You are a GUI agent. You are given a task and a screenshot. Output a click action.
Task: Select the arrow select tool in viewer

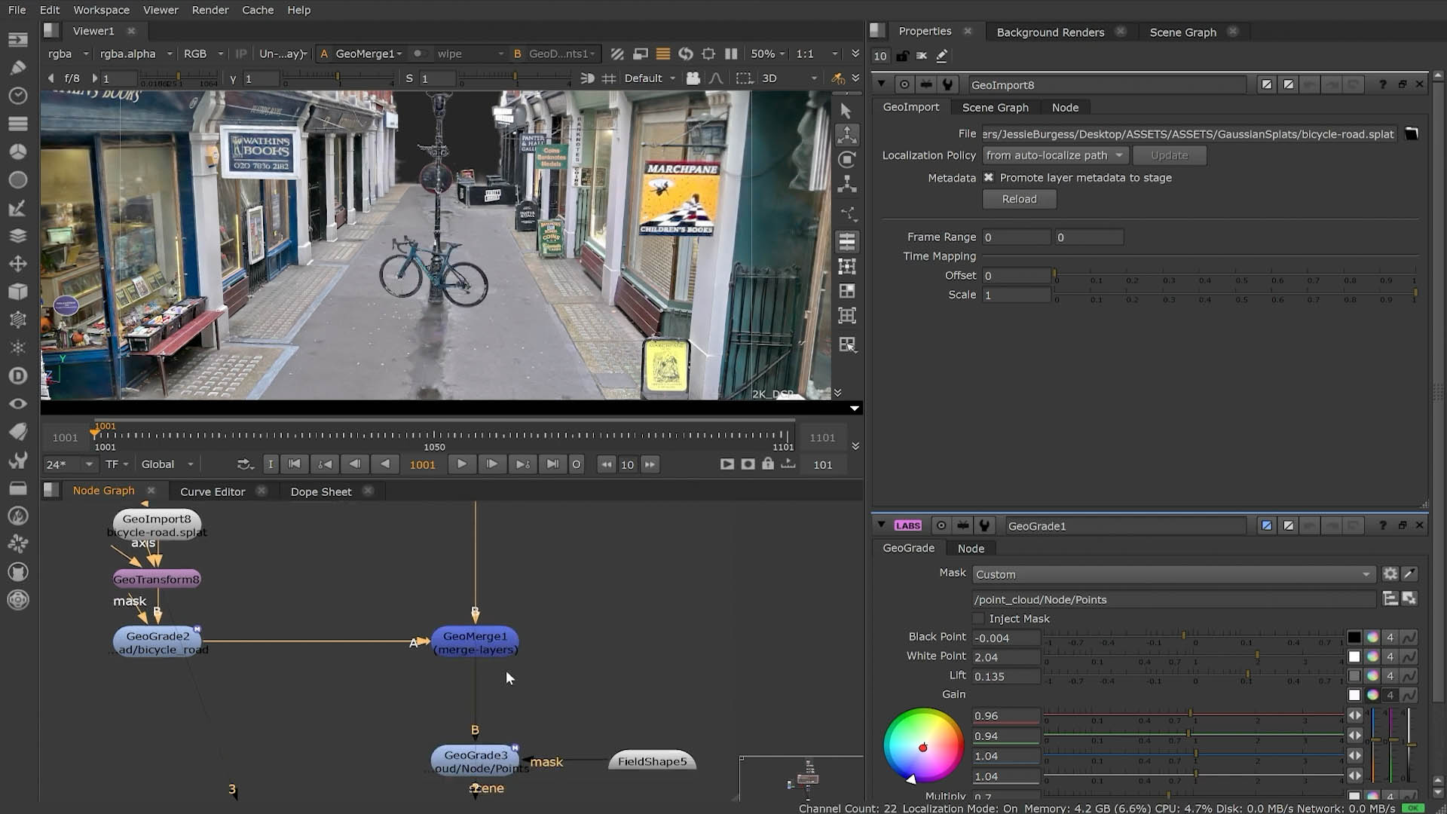846,112
